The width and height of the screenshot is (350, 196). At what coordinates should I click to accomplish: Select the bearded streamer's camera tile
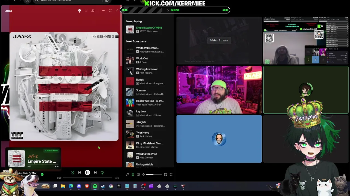click(x=219, y=90)
